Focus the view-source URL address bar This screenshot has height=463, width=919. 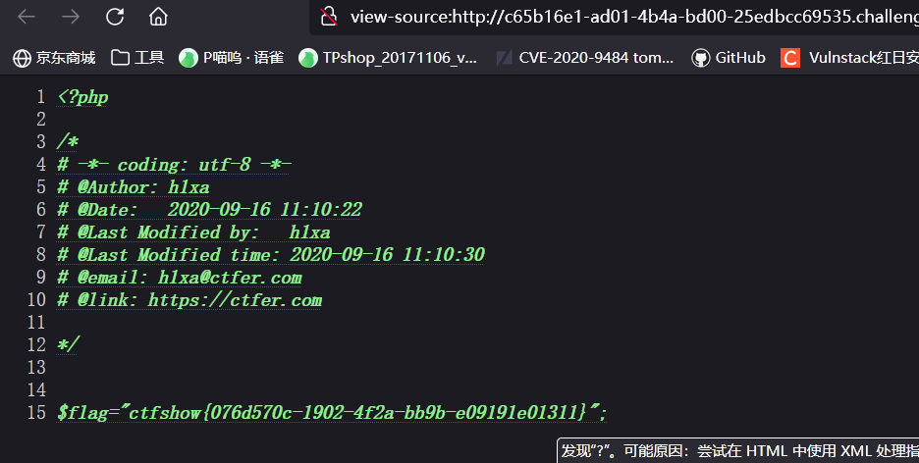(x=615, y=17)
